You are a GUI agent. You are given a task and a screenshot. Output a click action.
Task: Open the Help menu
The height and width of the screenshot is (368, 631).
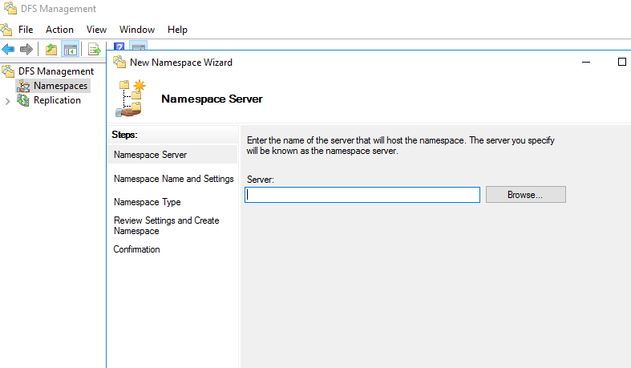(177, 30)
